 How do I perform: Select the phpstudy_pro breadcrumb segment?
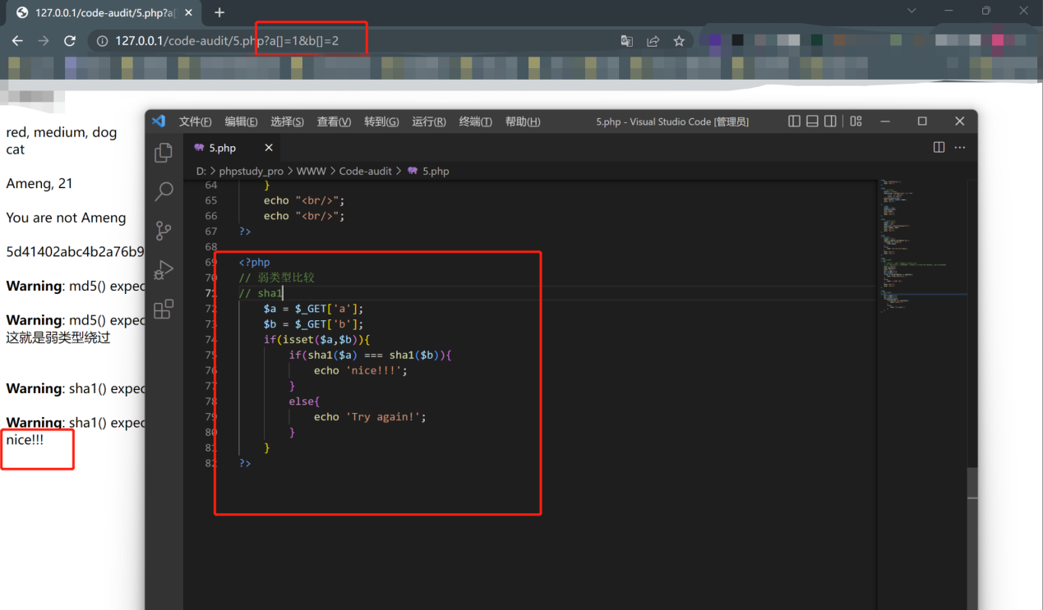point(251,171)
